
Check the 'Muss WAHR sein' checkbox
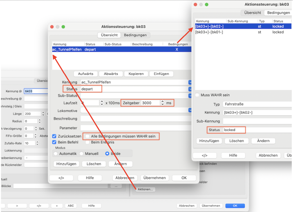pos(197,95)
